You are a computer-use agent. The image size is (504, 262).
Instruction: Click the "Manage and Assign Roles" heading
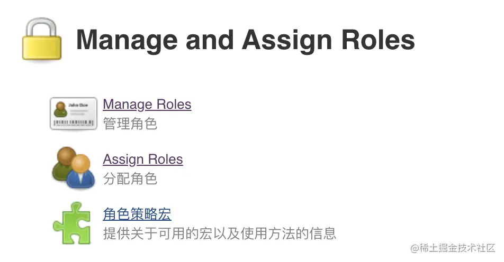[245, 41]
